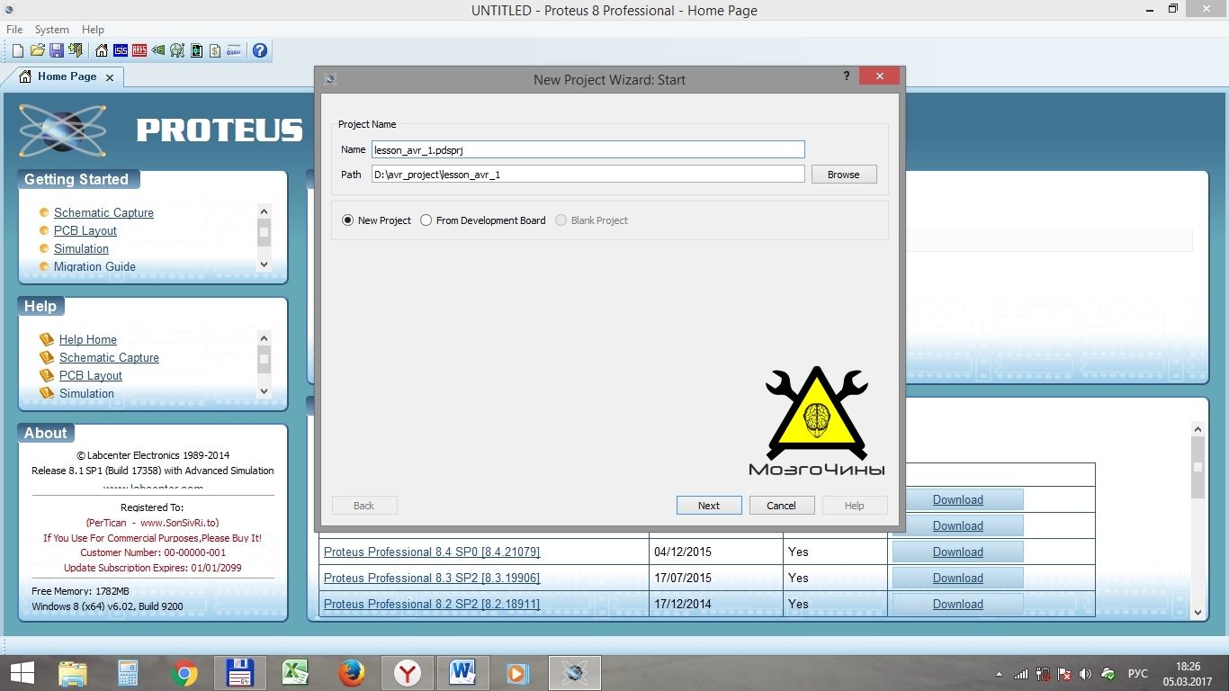Open the Help menu
1229x691 pixels.
tap(93, 30)
